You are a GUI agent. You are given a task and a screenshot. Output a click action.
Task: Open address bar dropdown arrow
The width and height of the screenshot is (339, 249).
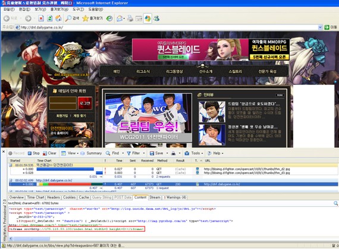(x=320, y=27)
